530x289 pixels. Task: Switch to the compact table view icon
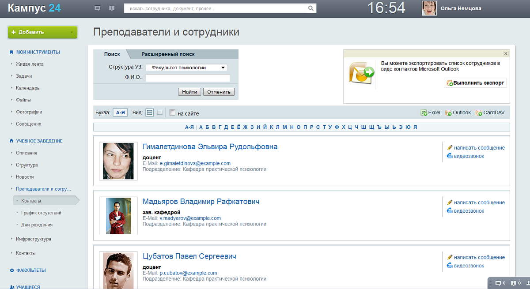tap(160, 113)
